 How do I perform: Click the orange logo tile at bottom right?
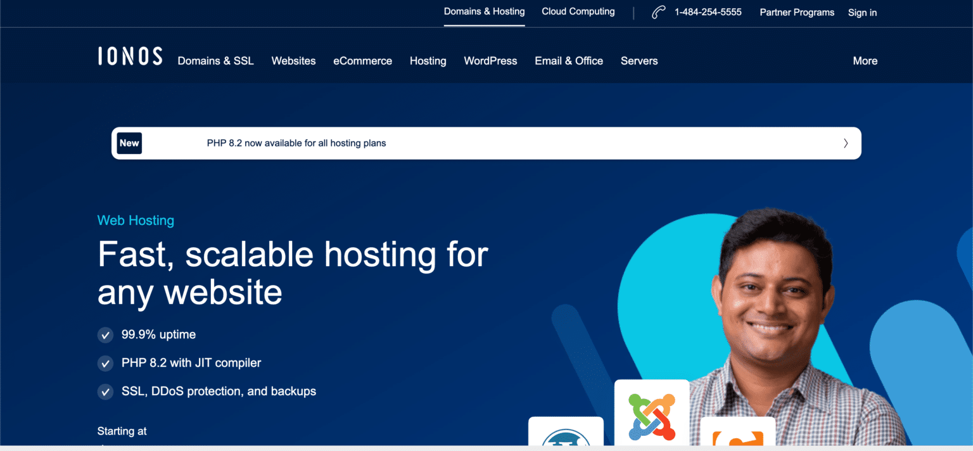point(737,434)
